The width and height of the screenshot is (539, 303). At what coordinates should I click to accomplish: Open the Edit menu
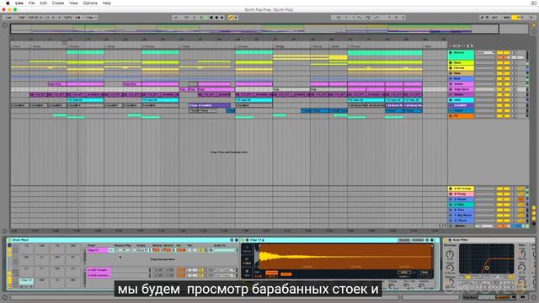tap(43, 3)
